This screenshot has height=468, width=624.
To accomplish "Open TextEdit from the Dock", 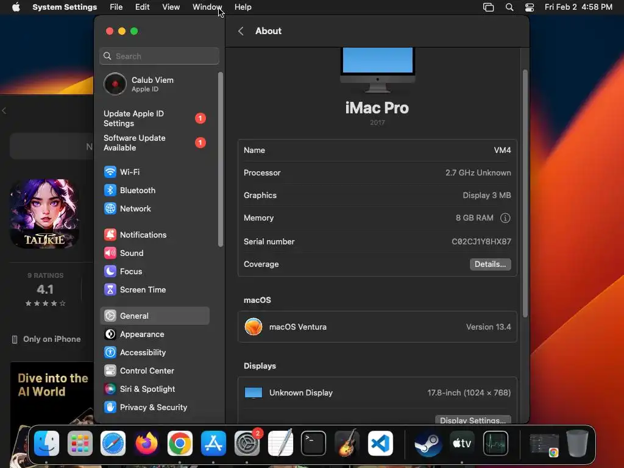I will tap(280, 444).
